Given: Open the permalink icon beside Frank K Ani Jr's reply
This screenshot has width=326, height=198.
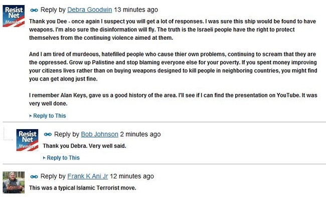Looking at the screenshot, I should click(34, 177).
